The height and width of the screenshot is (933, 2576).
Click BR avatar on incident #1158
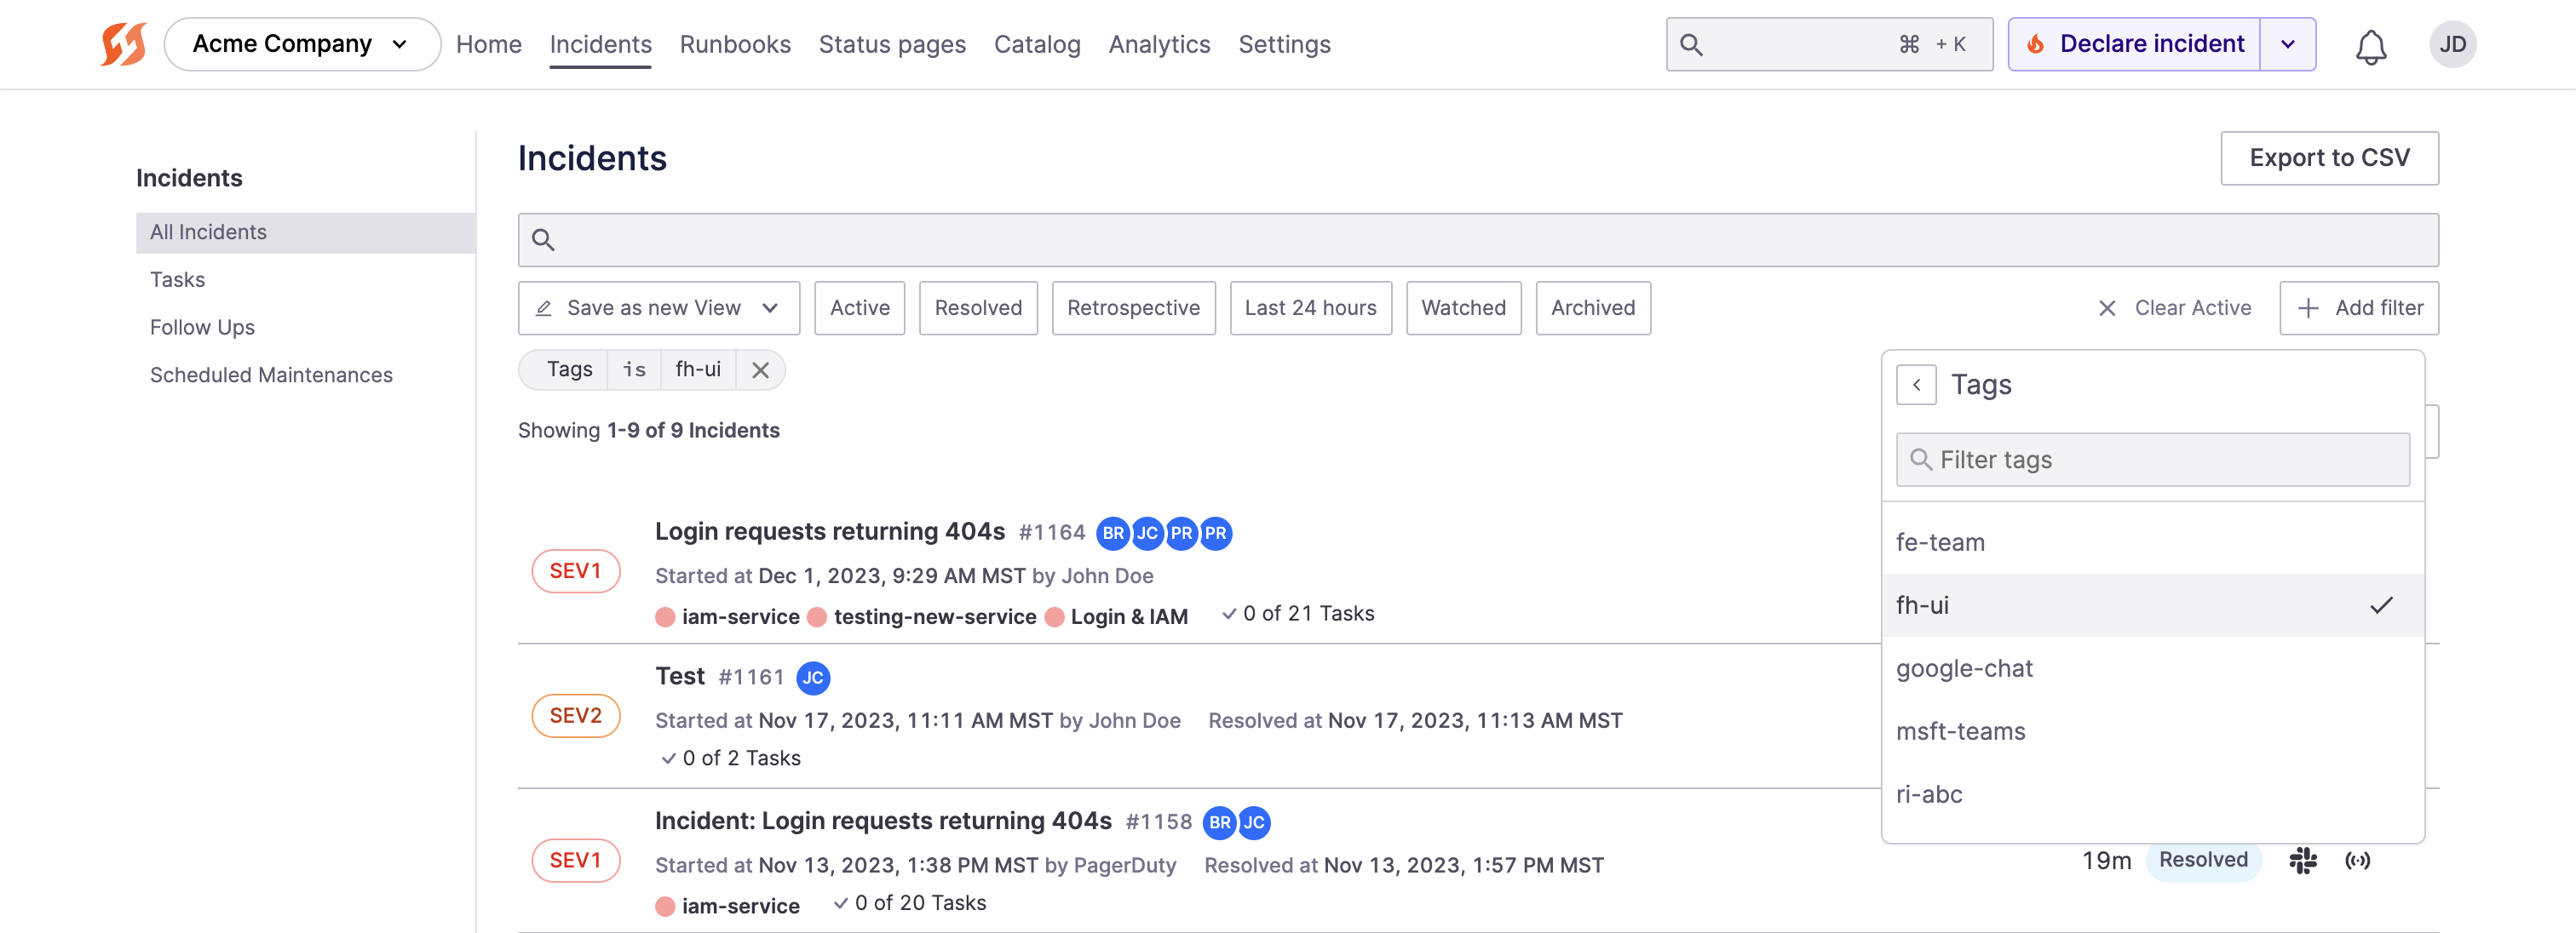[1219, 823]
